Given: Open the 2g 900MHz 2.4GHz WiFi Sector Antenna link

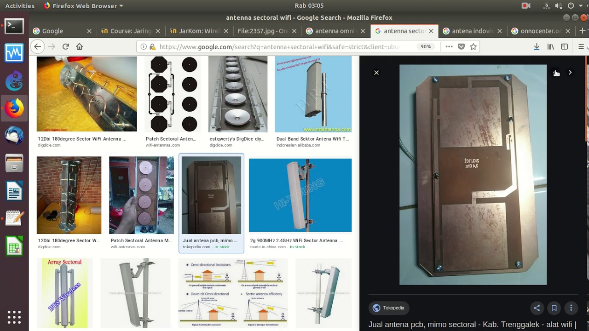Looking at the screenshot, I should click(x=296, y=240).
